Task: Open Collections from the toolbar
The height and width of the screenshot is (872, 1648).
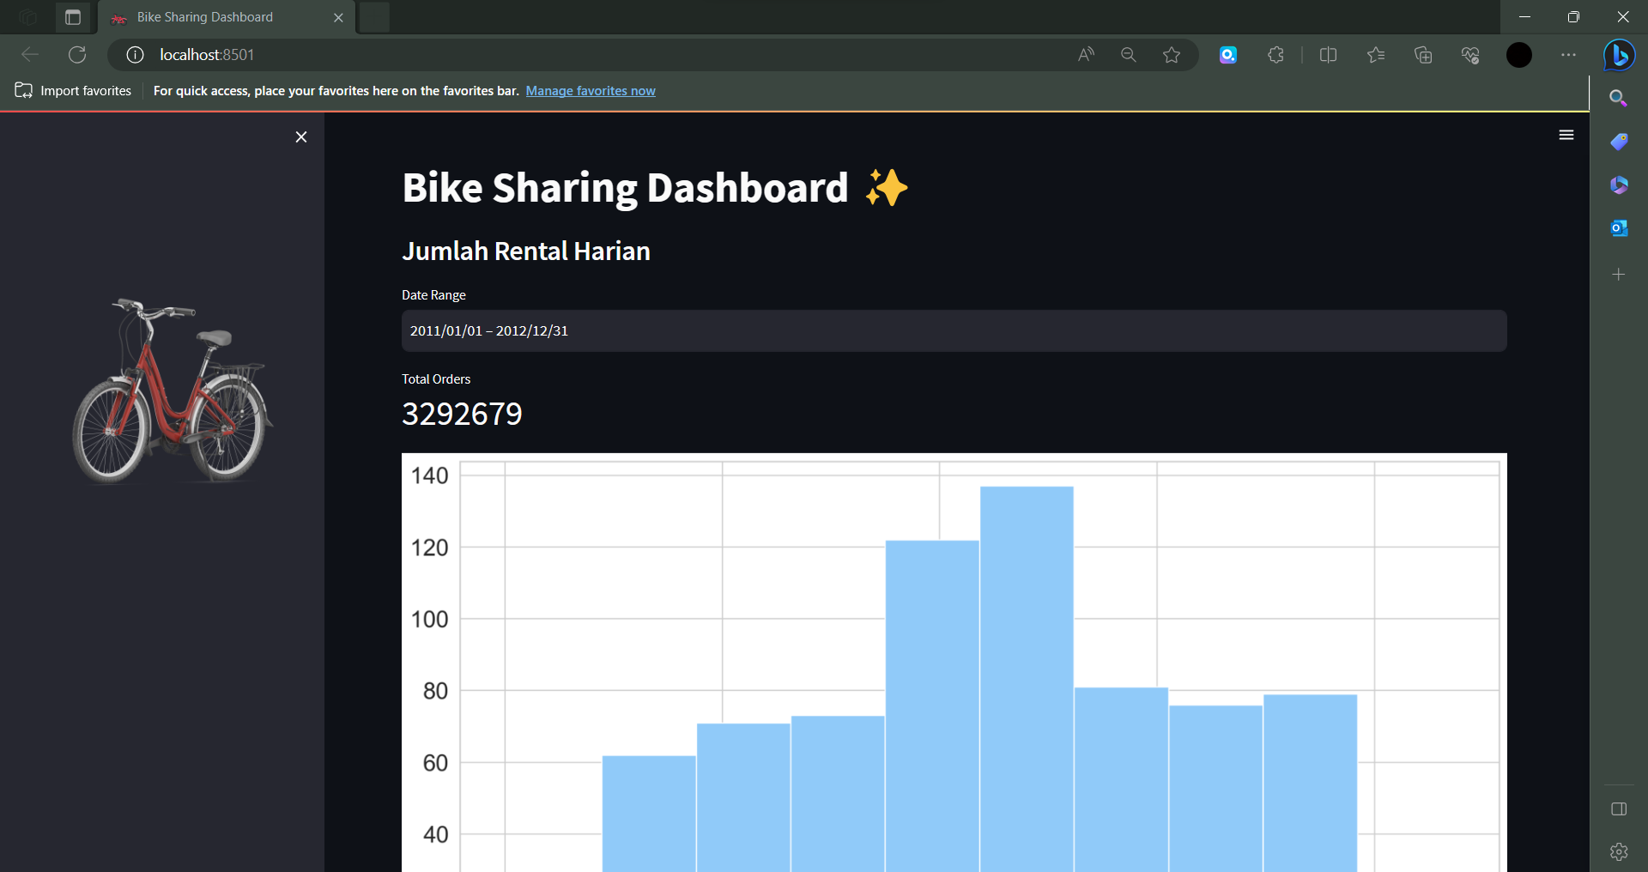Action: tap(1423, 54)
